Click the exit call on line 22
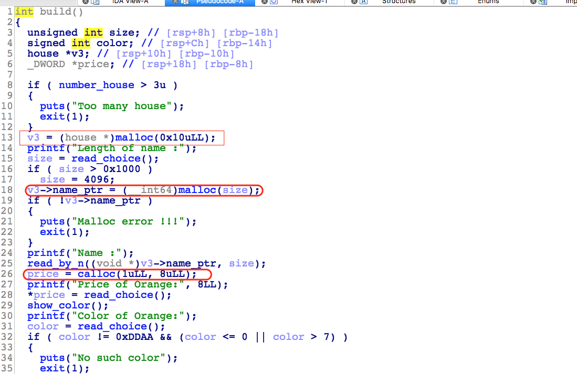 (x=53, y=232)
